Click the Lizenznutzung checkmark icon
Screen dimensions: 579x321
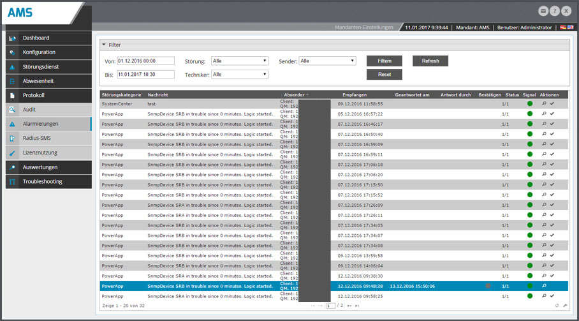pyautogui.click(x=13, y=153)
